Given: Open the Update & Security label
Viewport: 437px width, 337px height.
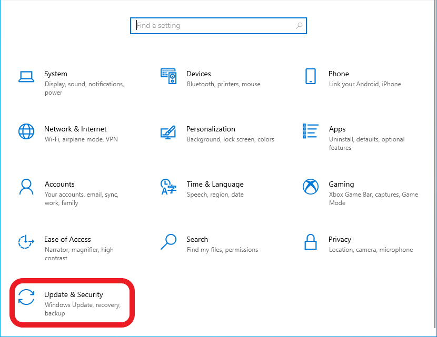Looking at the screenshot, I should click(x=74, y=294).
